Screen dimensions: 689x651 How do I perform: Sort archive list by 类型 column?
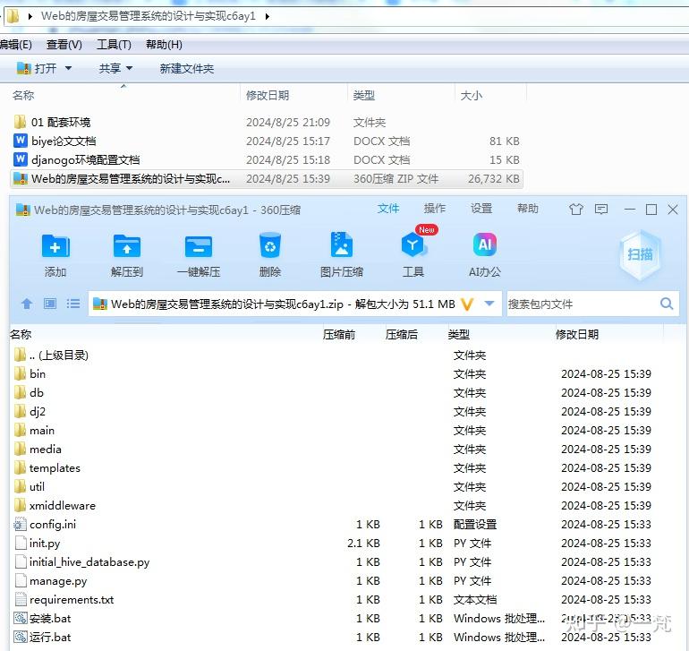[x=459, y=335]
